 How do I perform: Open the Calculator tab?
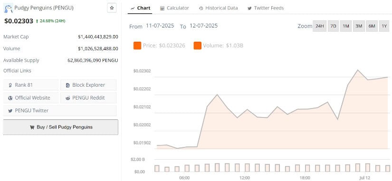(x=174, y=8)
